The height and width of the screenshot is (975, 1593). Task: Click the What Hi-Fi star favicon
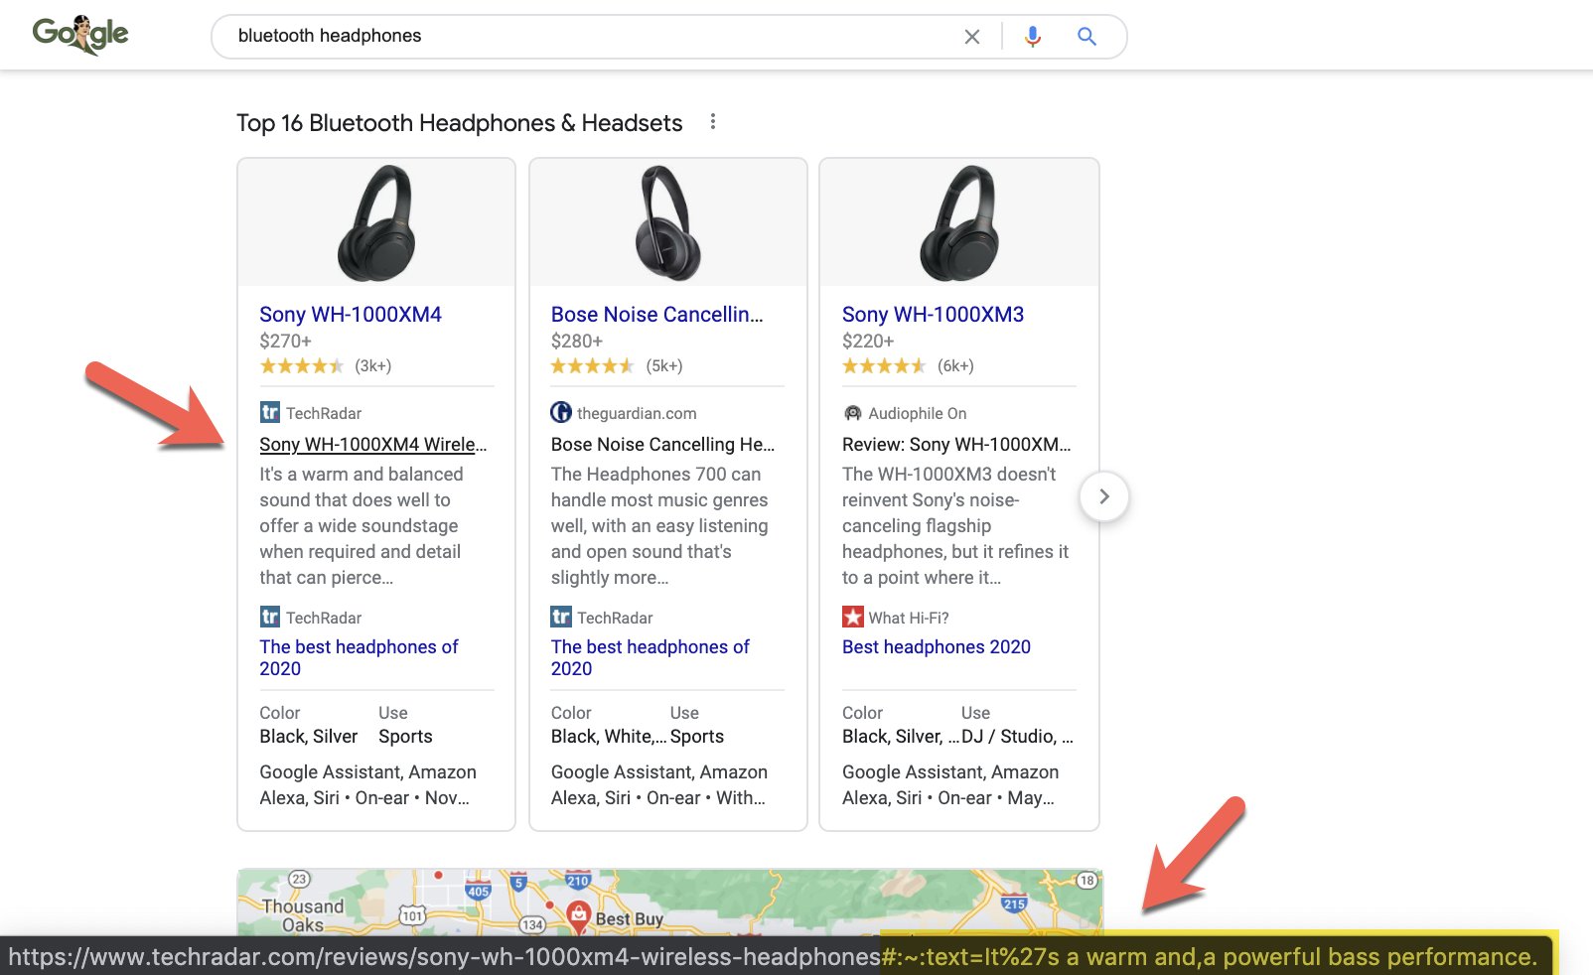tap(853, 617)
